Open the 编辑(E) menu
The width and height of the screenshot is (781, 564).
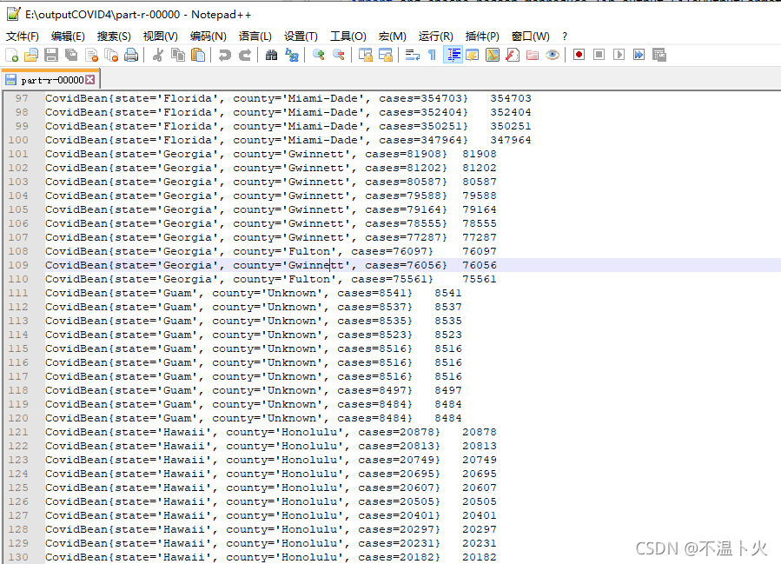click(x=68, y=36)
